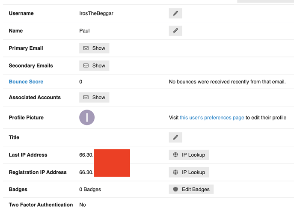Select the username text IrosTheBeggar
Viewport: 294px width, 214px height.
coord(96,14)
